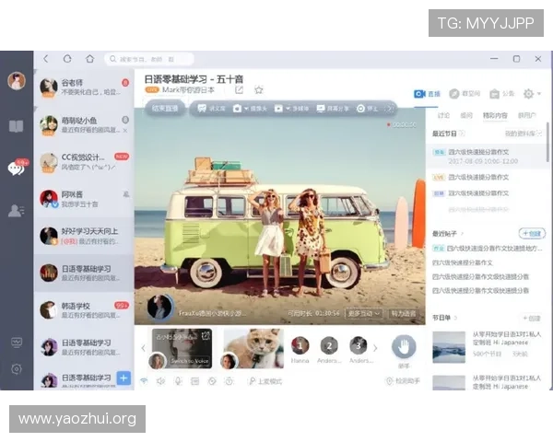Select the cat video thumbnail
This screenshot has height=442, width=553.
point(253,349)
